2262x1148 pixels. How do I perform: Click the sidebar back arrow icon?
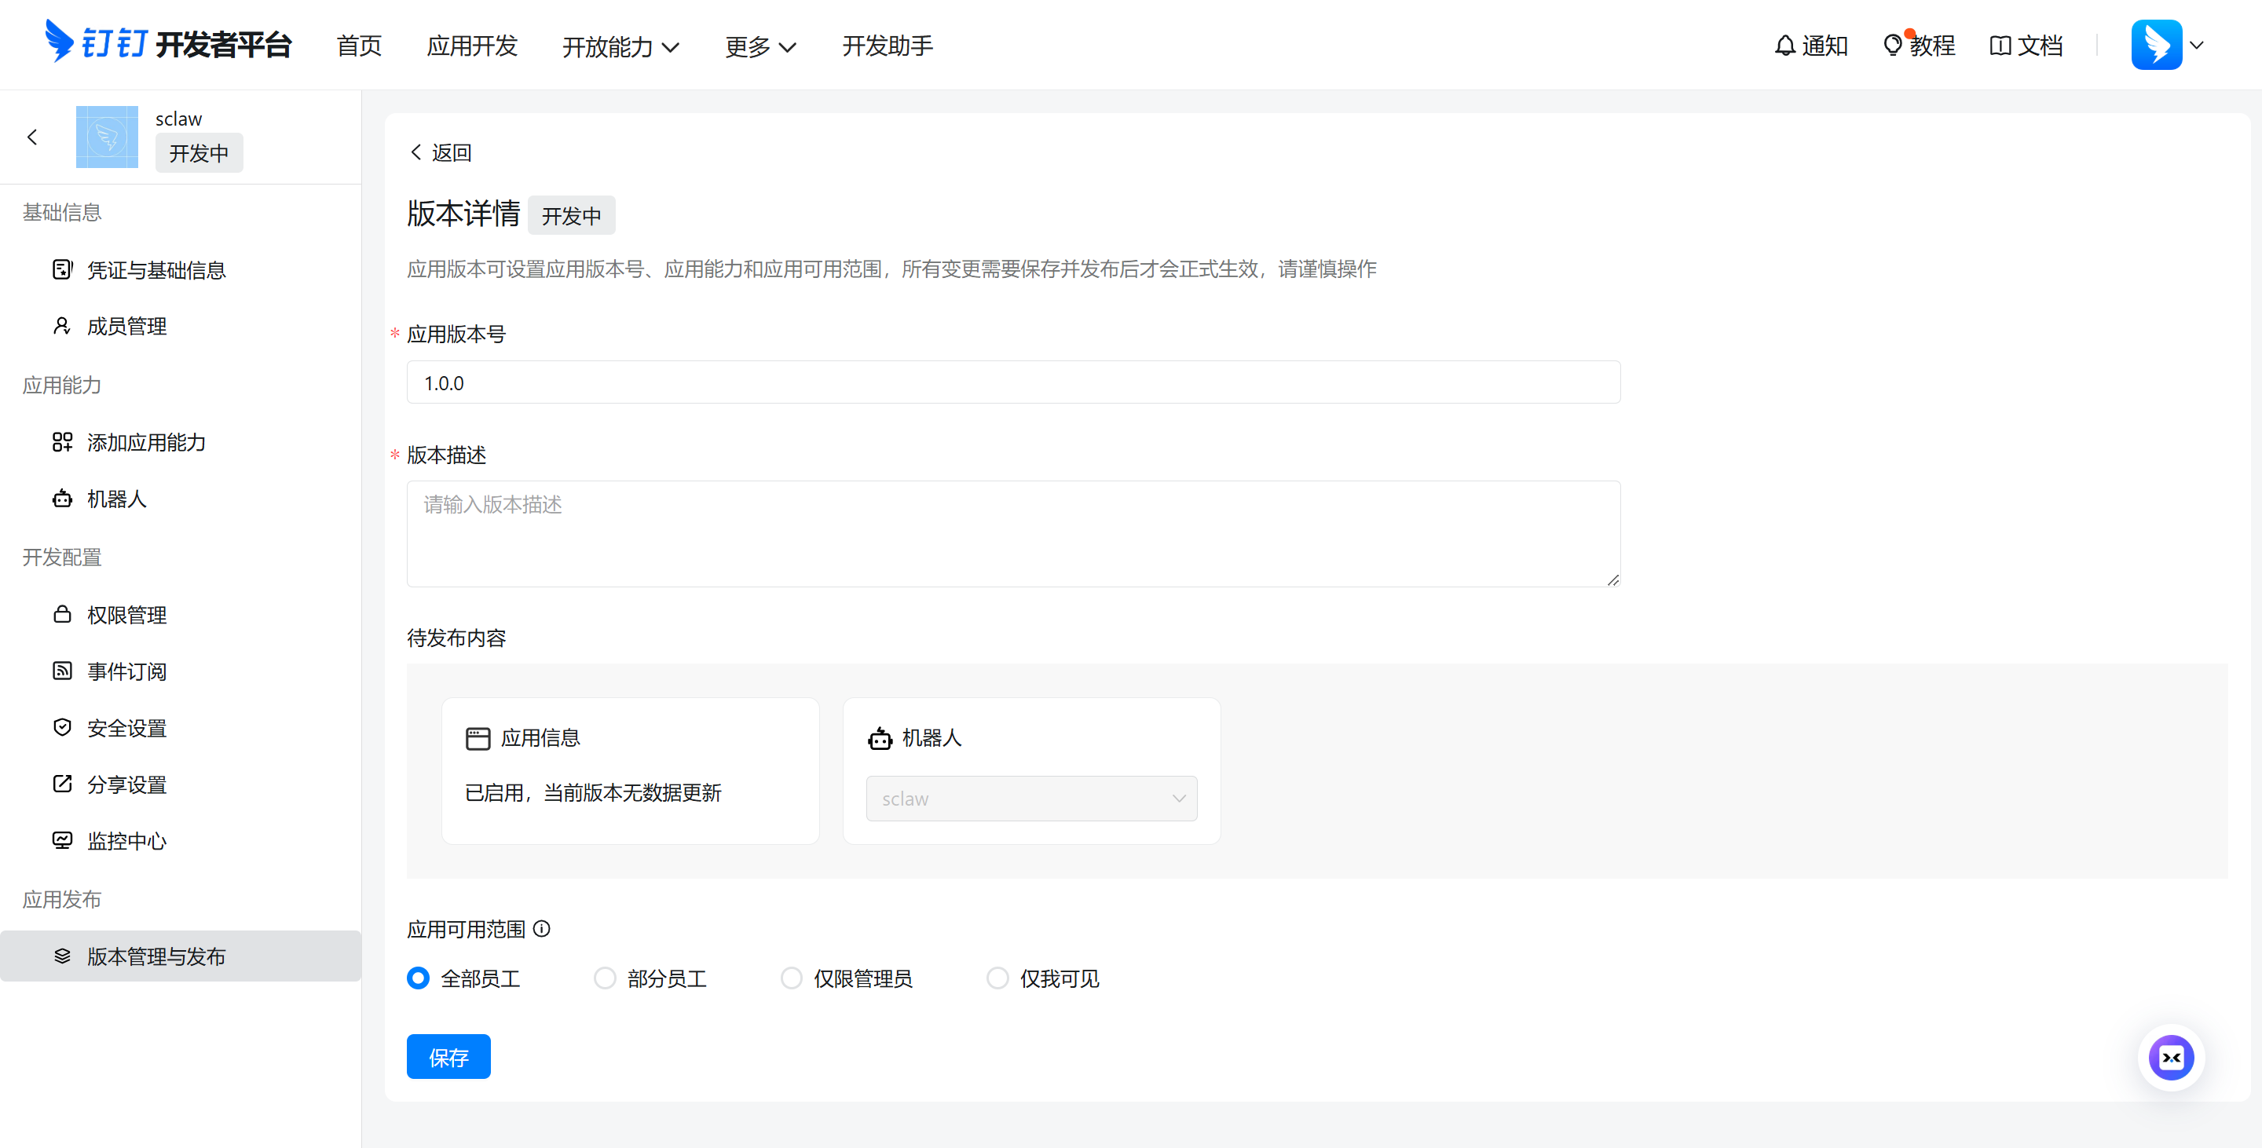pos(32,137)
